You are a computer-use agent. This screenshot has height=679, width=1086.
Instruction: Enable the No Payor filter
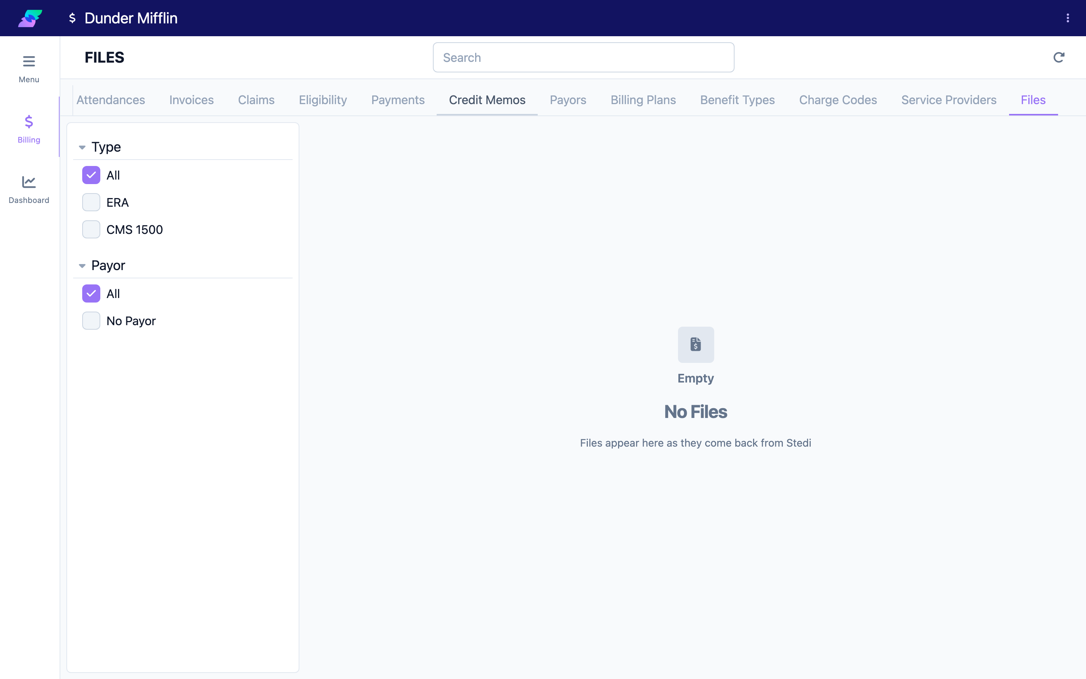(91, 321)
